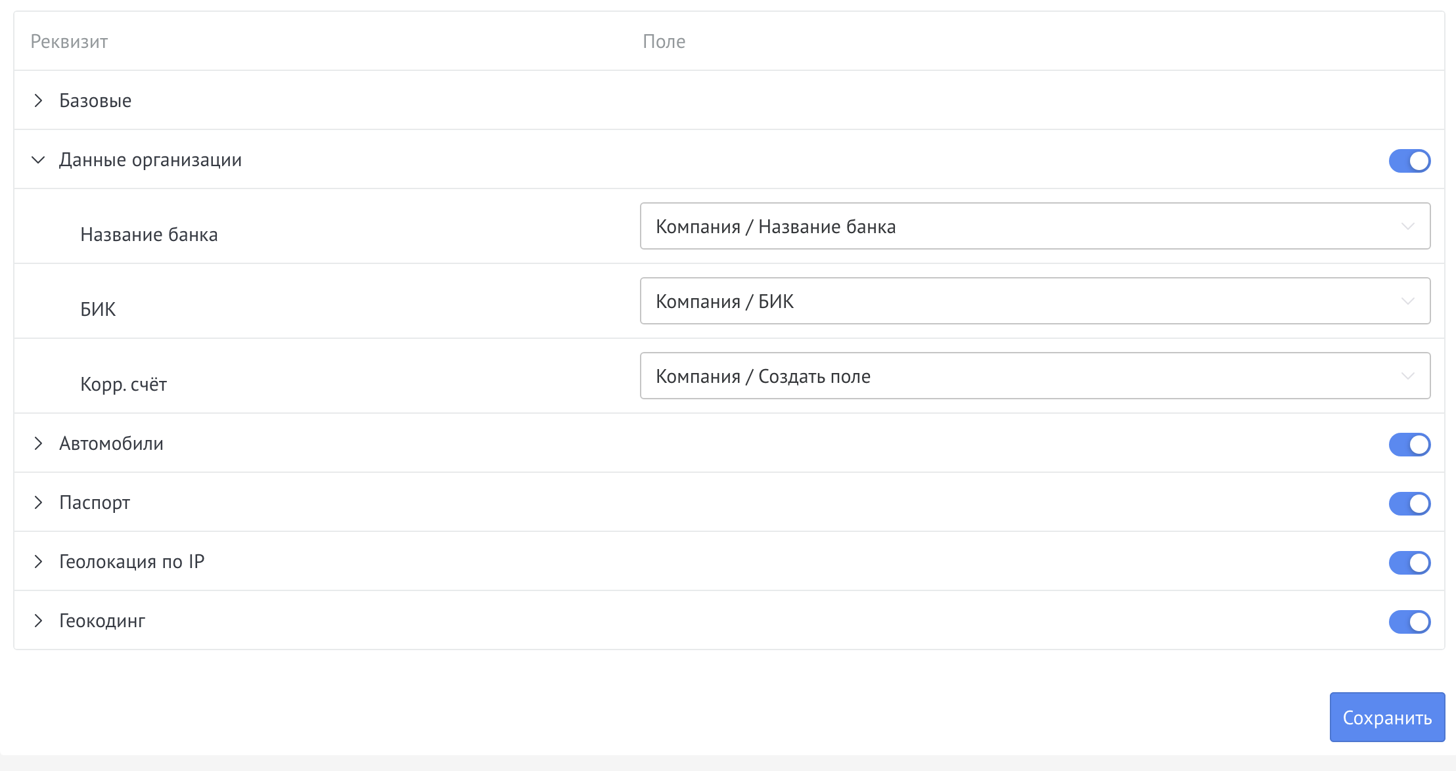
Task: Click the Базовые row label
Action: [x=95, y=100]
